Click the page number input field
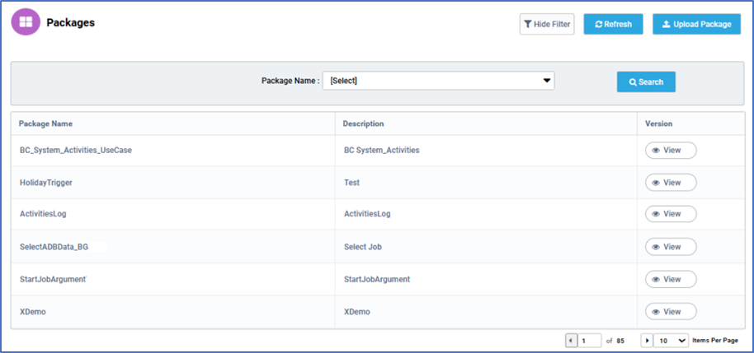 pyautogui.click(x=590, y=341)
